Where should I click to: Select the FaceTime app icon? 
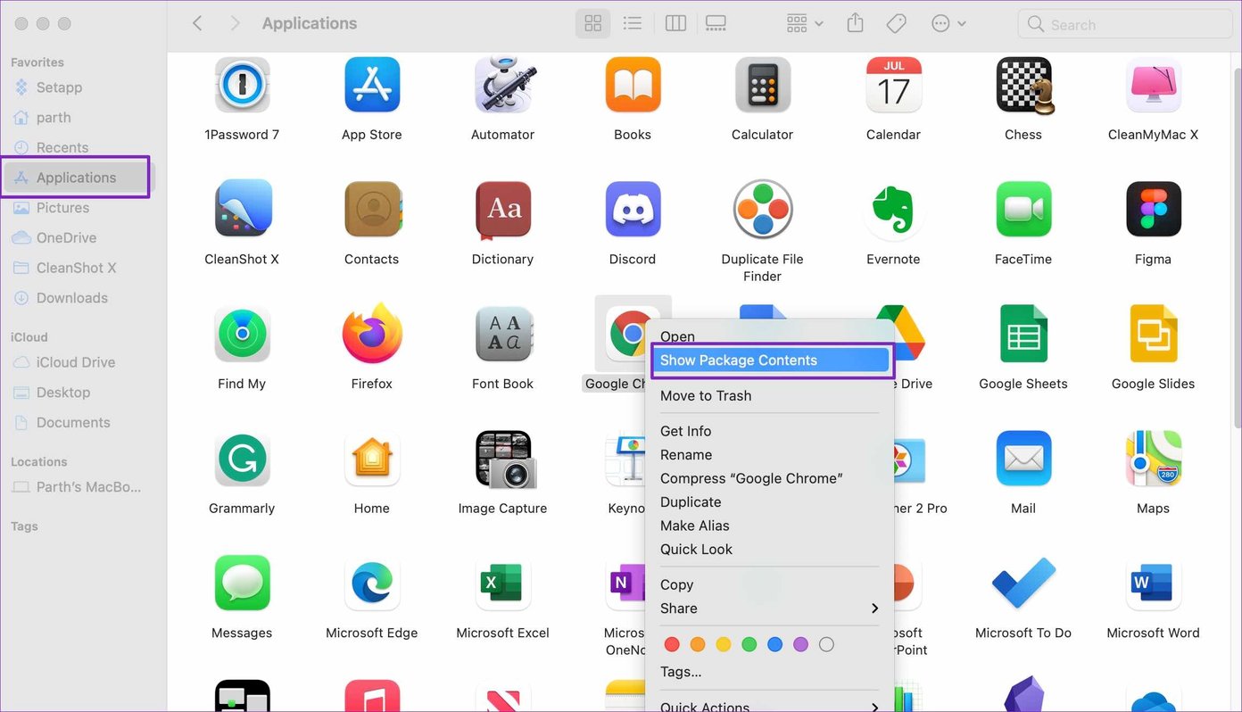(1023, 210)
